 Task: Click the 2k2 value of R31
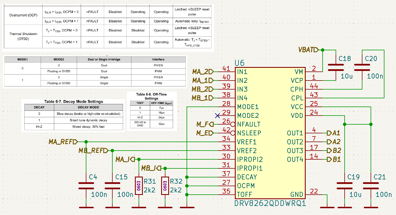click(x=150, y=190)
